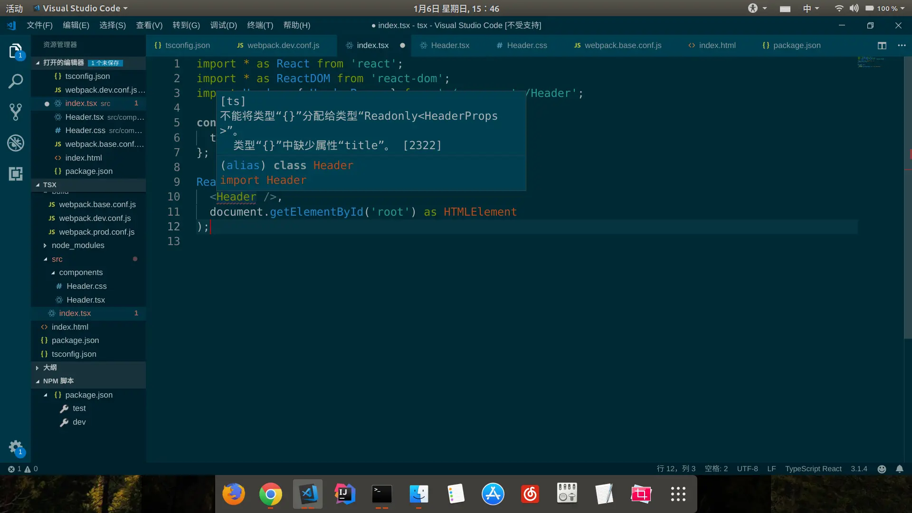Viewport: 912px width, 513px height.
Task: Open the Debug view icon
Action: [15, 143]
